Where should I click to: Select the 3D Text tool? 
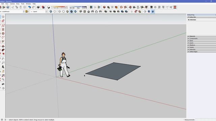click(x=3, y=67)
